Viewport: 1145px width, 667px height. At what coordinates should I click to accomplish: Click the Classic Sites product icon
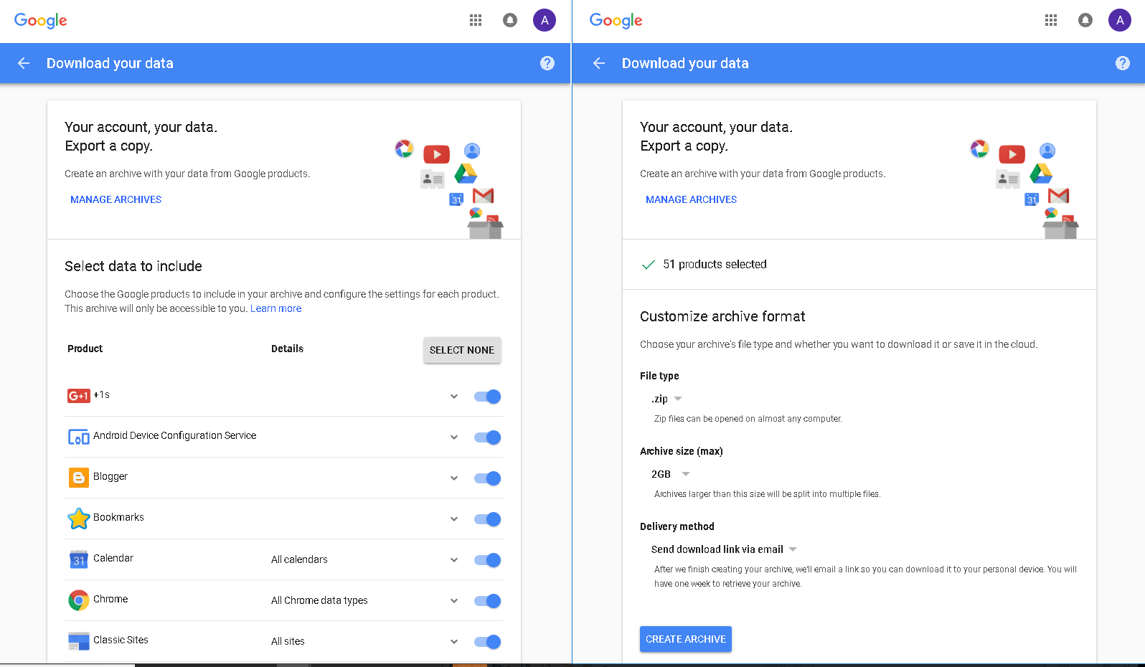78,641
